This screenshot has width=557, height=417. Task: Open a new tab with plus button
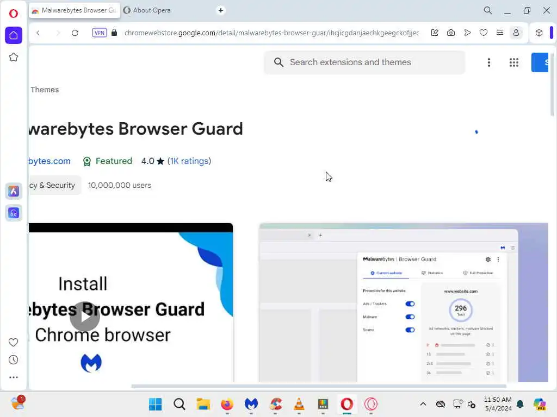click(221, 10)
